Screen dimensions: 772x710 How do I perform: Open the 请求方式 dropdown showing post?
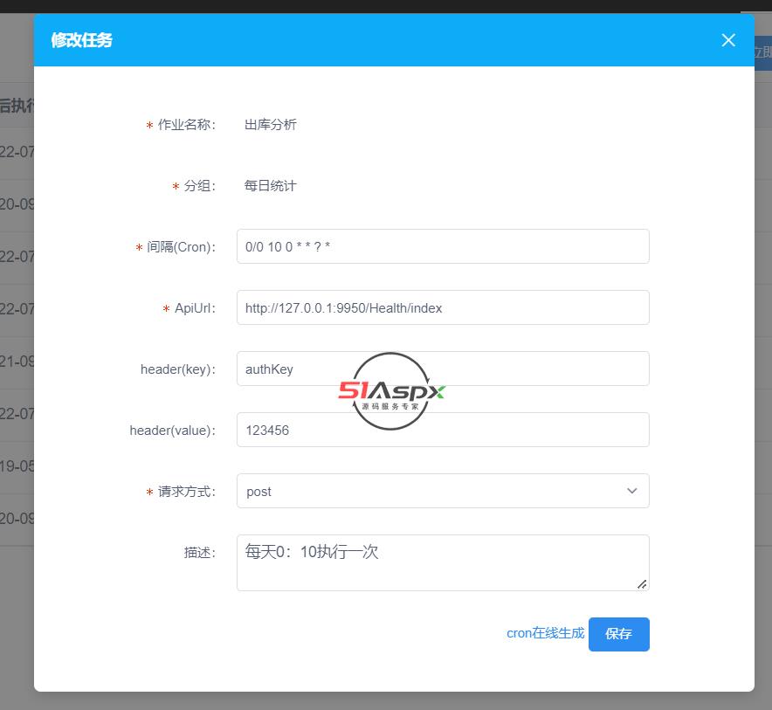[428, 491]
